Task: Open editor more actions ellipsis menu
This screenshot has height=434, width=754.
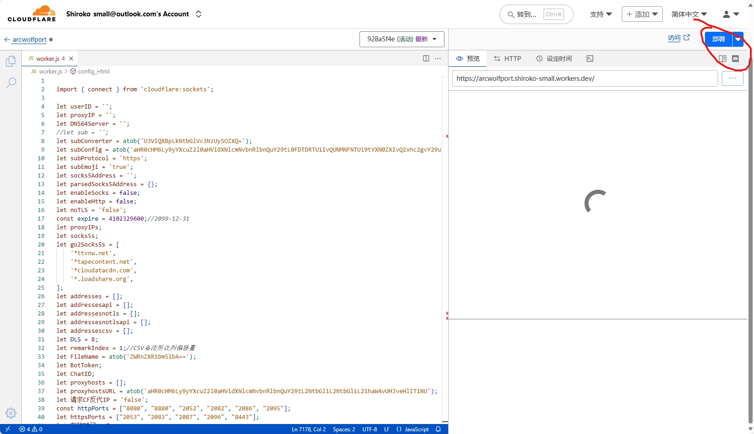Action: point(438,59)
